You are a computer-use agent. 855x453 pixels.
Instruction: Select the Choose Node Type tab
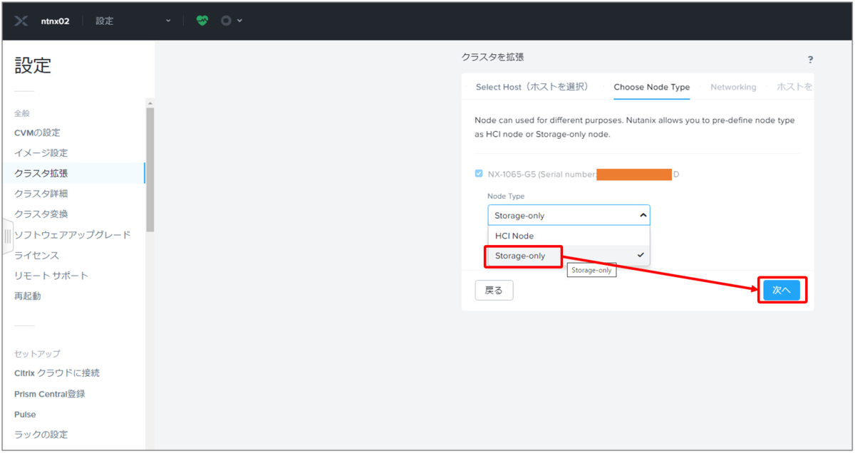tap(651, 87)
